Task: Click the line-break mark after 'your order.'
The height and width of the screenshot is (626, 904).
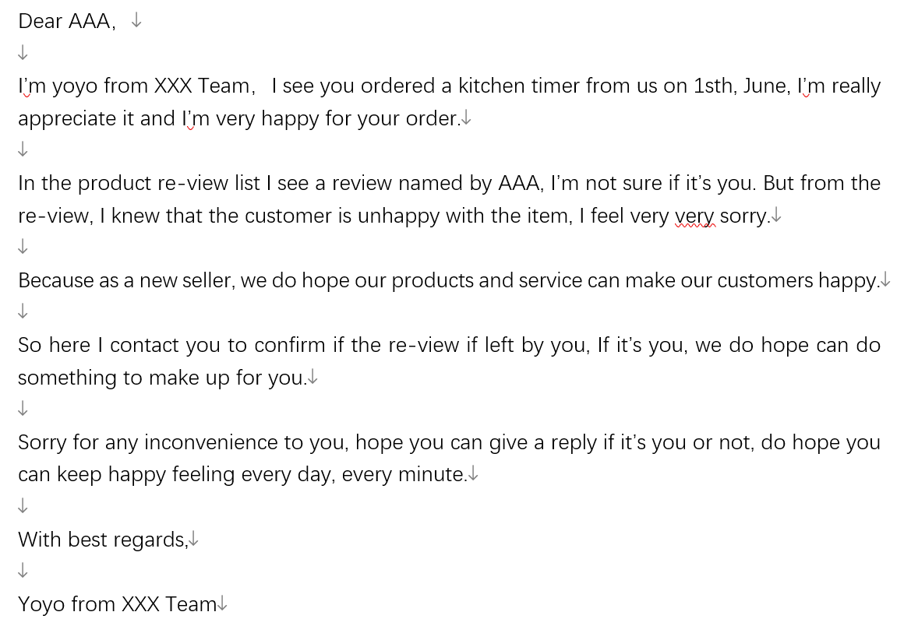Action: click(466, 118)
